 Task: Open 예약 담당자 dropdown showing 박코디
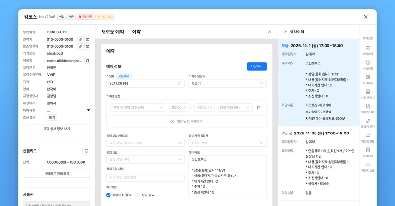pyautogui.click(x=227, y=83)
